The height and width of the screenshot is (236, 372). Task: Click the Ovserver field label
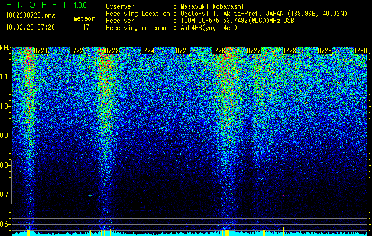120,6
